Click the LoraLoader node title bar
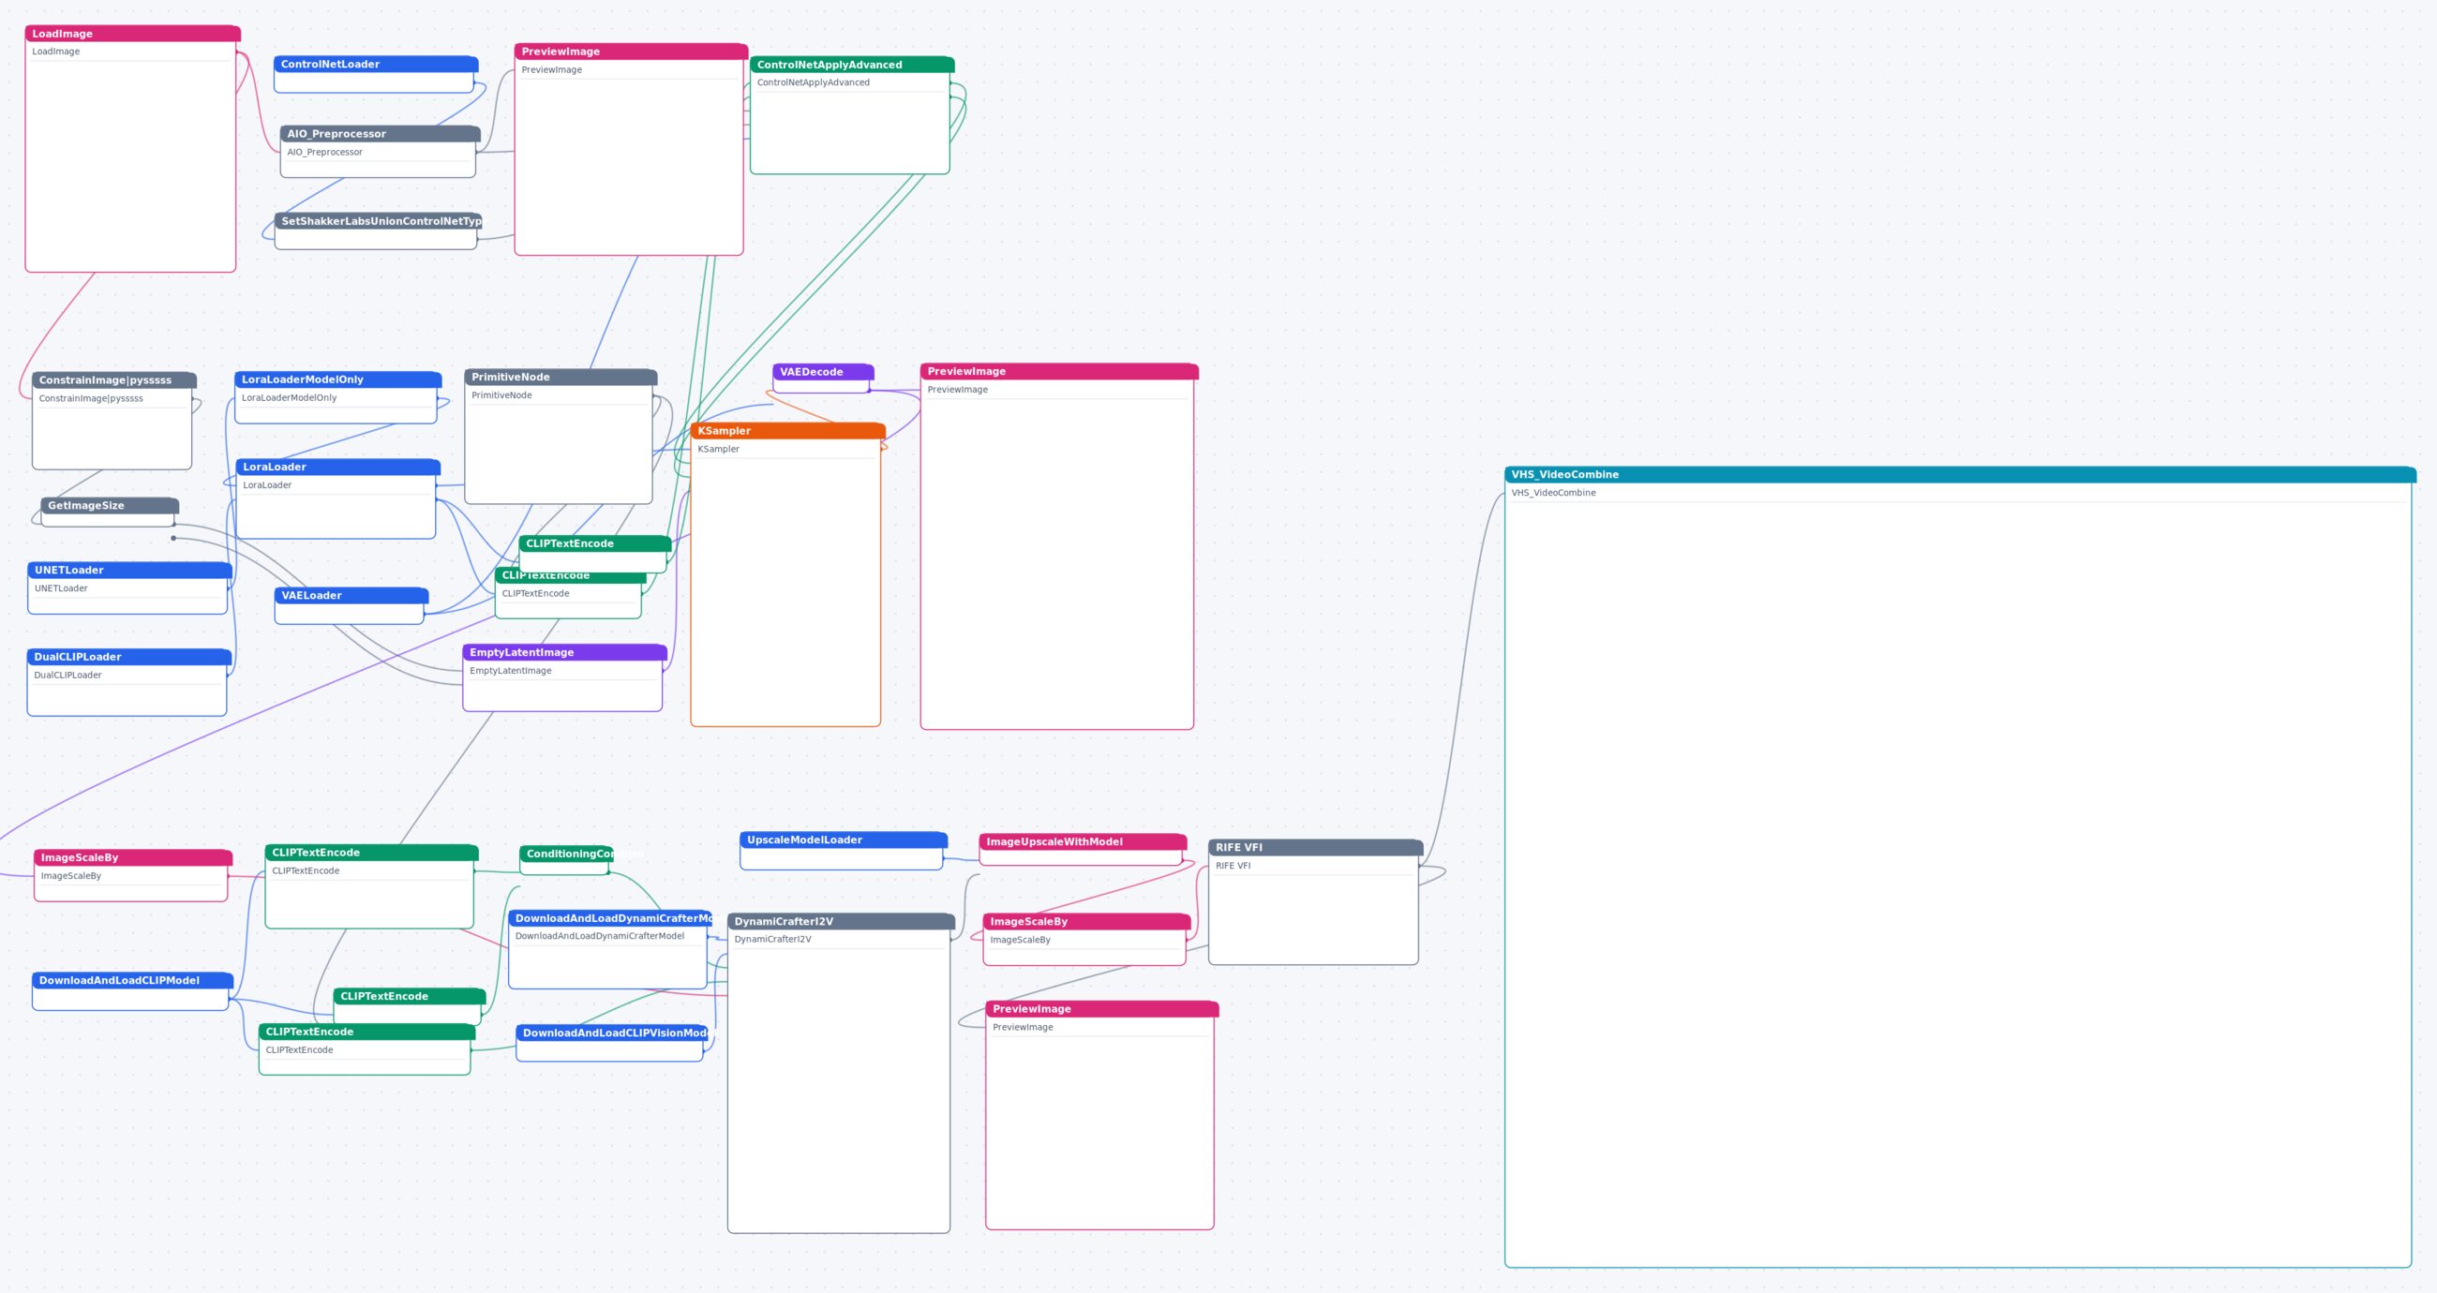The image size is (2437, 1293). click(337, 468)
